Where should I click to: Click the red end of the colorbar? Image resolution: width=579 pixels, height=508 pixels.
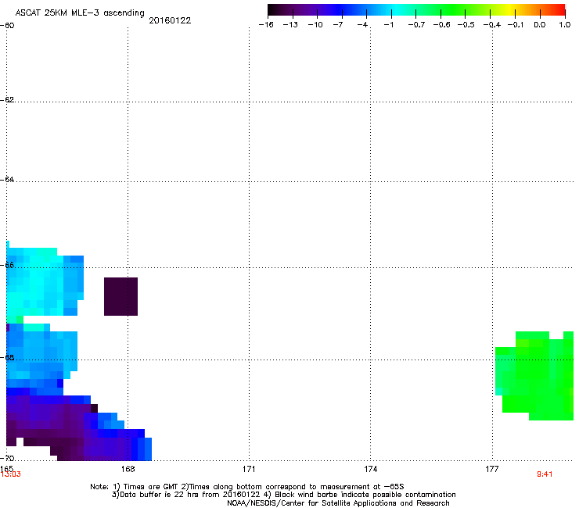(559, 10)
